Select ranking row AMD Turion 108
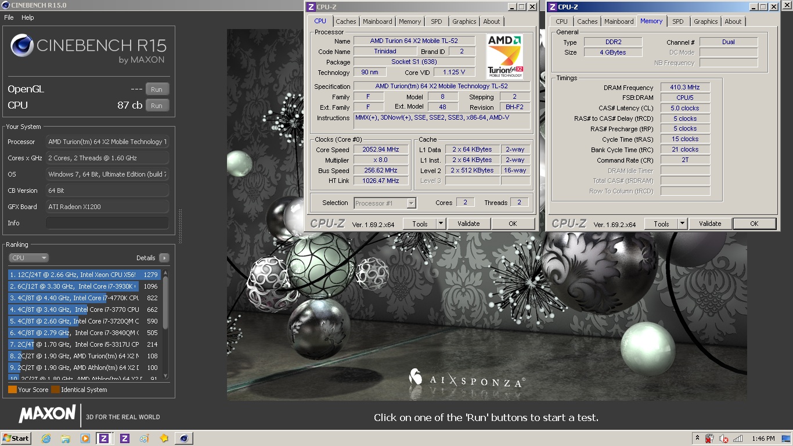Screen dimensions: 793x446 [x=85, y=356]
